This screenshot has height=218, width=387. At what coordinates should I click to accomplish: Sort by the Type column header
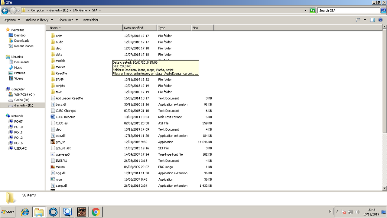coord(174,28)
